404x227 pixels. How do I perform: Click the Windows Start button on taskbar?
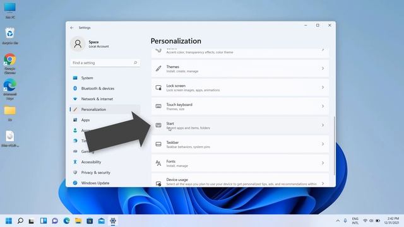(x=9, y=221)
